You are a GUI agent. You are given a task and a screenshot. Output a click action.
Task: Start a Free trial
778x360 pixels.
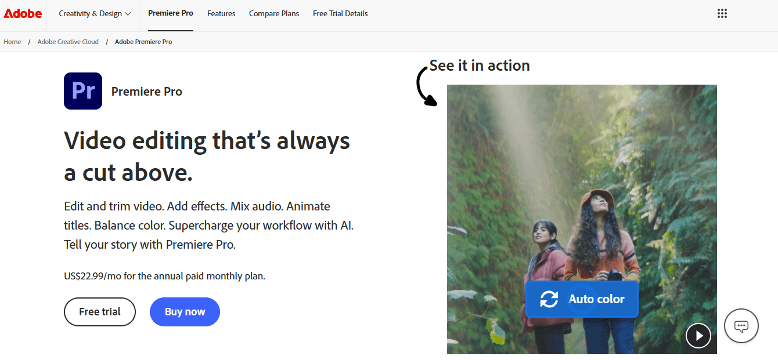coord(99,311)
